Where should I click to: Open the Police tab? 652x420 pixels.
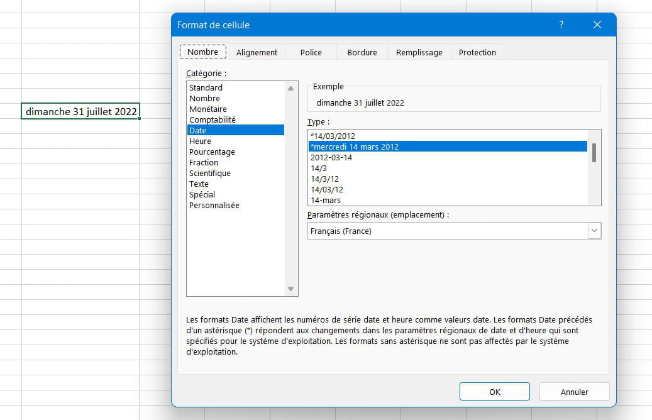point(311,53)
